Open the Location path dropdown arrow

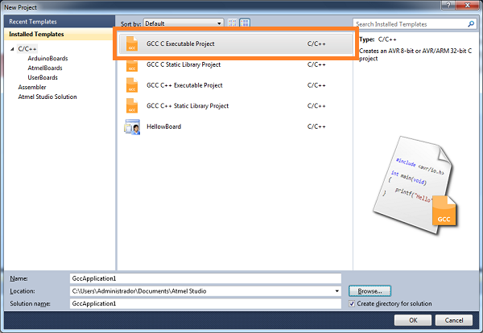[337, 291]
